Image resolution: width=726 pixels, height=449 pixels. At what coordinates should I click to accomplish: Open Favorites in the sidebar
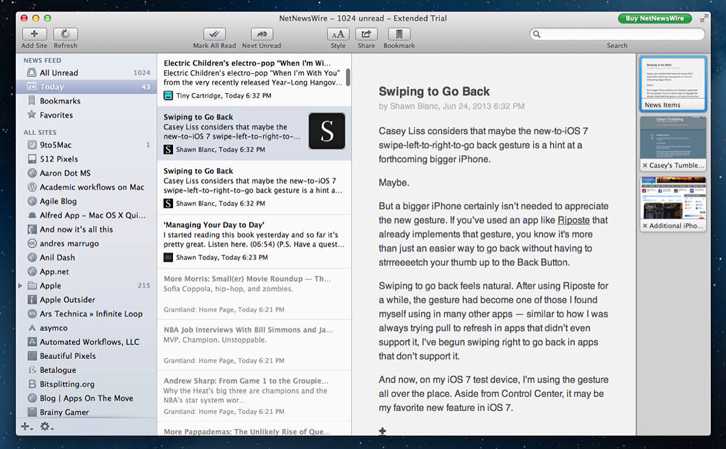(x=87, y=115)
